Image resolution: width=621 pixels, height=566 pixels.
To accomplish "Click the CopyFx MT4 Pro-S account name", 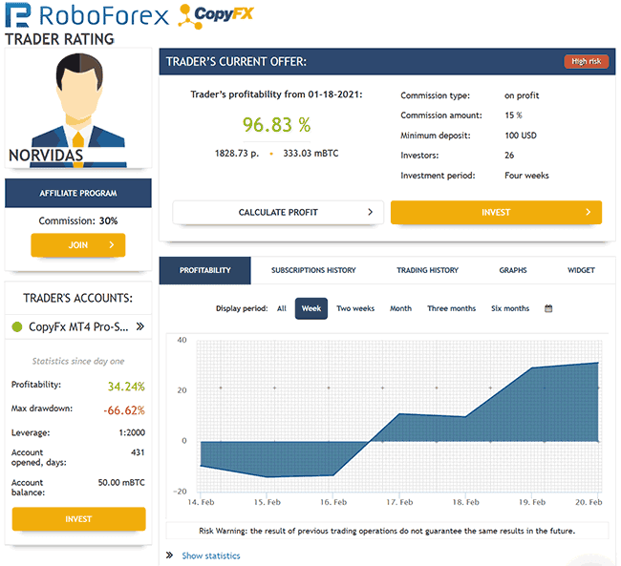I will click(x=78, y=327).
